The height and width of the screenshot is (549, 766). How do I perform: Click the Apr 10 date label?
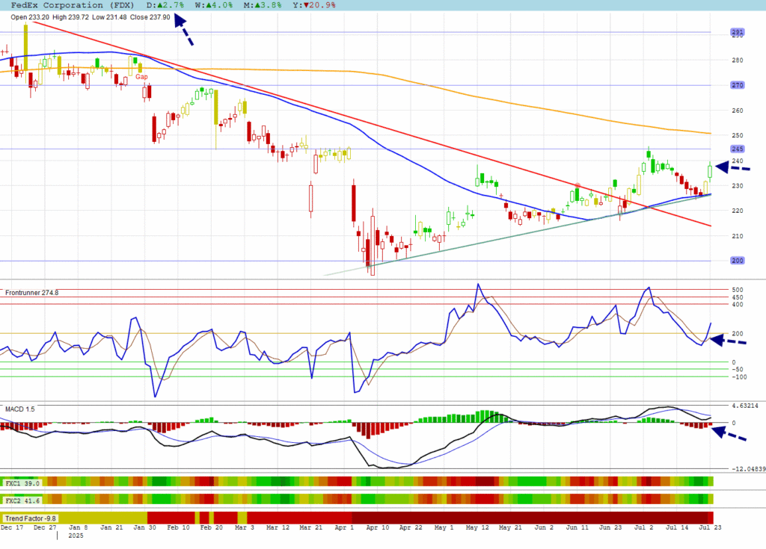[378, 527]
